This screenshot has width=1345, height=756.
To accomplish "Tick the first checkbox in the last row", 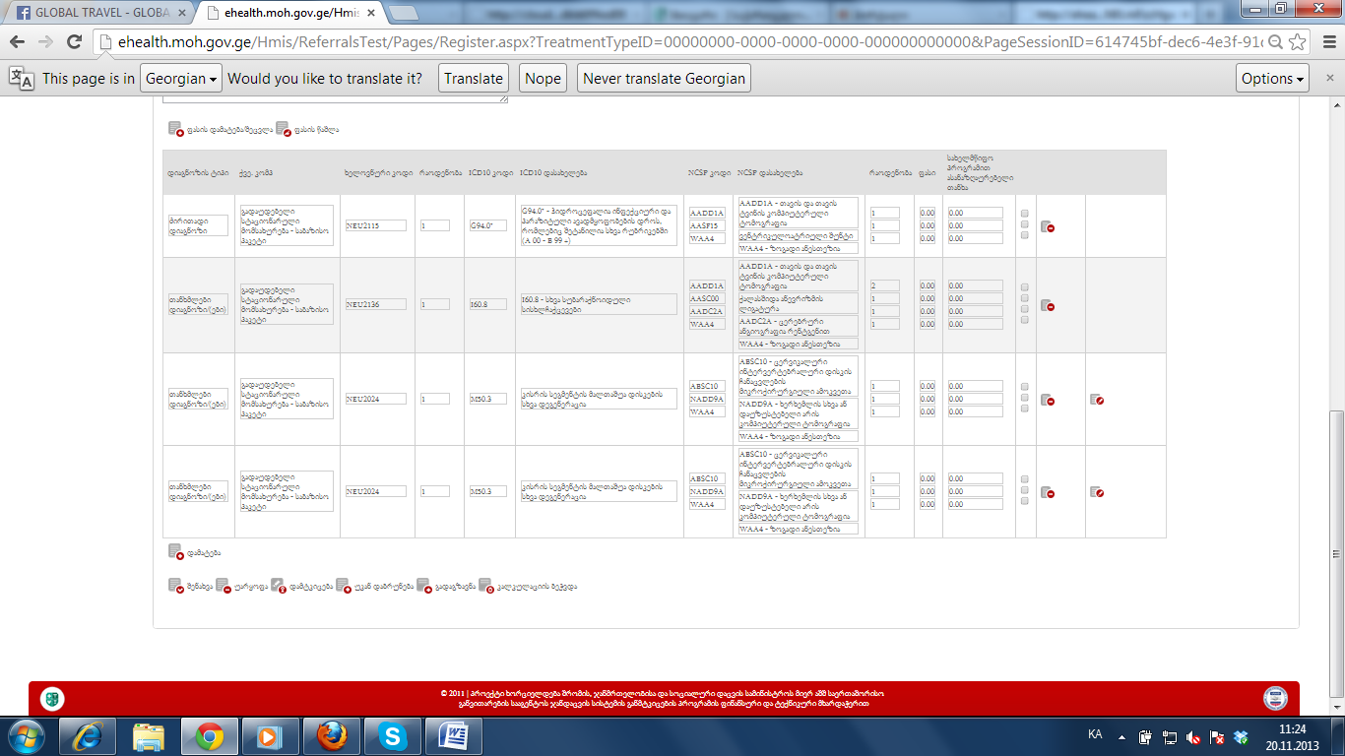I will point(1025,478).
